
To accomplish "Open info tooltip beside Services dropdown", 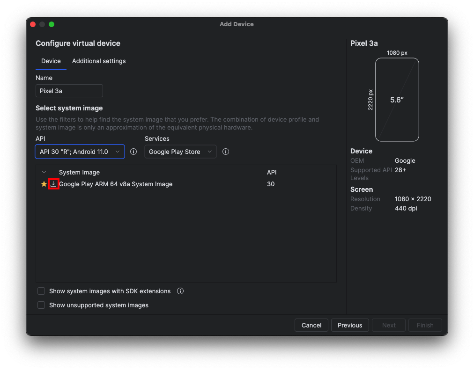I will [x=226, y=152].
